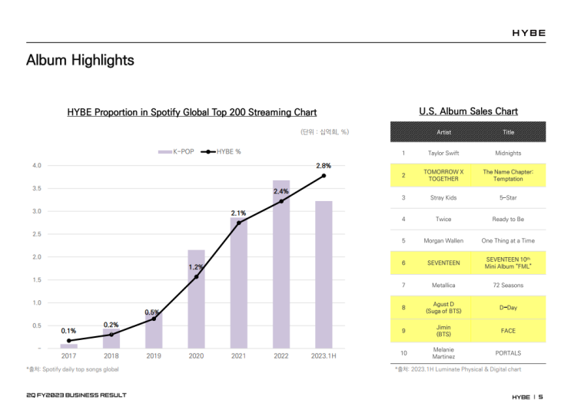The height and width of the screenshot is (413, 571).
Task: Click the 2.8% data label
Action: click(324, 166)
